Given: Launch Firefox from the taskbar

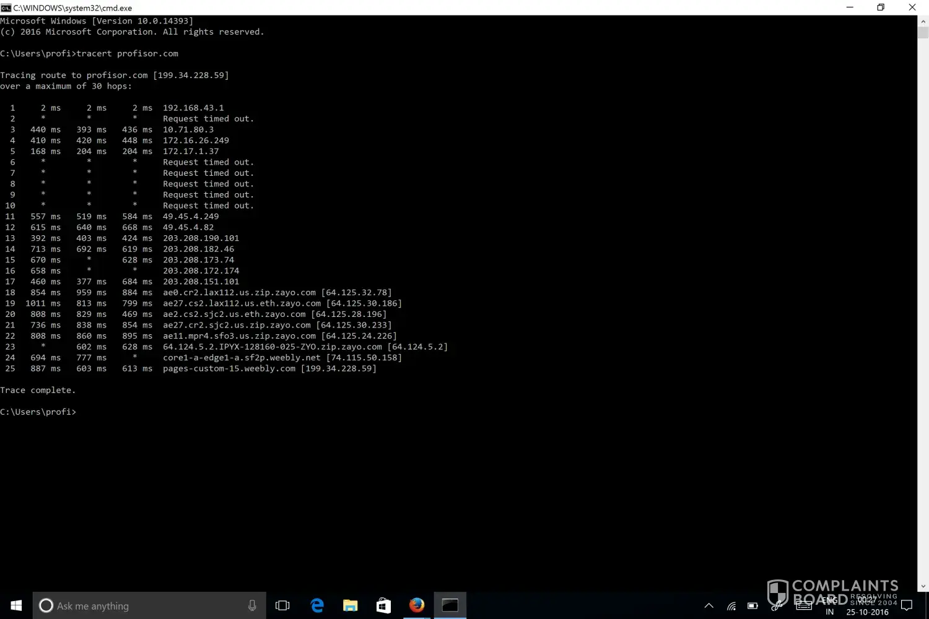Looking at the screenshot, I should point(417,605).
